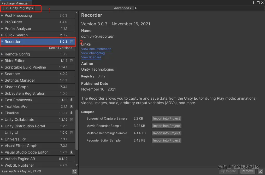This screenshot has height=175, width=265.
Task: Click the installed checkmark icon on Recorder row
Action: [x=72, y=42]
